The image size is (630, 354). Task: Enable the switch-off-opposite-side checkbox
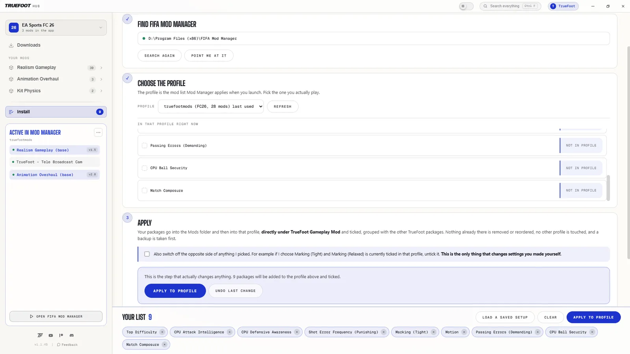(x=147, y=254)
